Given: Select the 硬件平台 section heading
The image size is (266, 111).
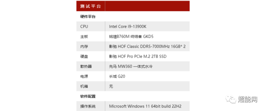Looking at the screenshot, I should tap(88, 17).
